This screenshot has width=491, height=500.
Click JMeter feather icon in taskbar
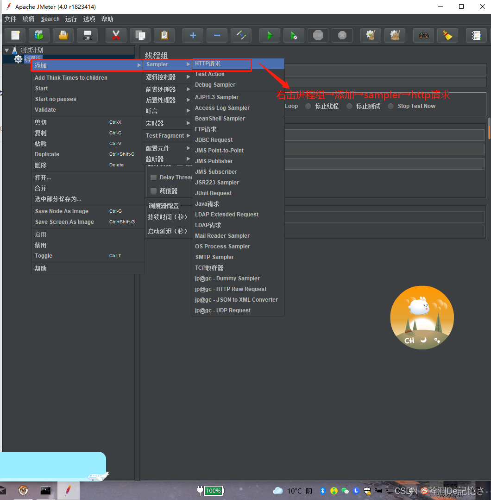[x=68, y=490]
